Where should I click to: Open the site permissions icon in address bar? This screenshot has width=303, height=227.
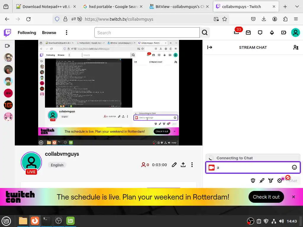coord(73,19)
